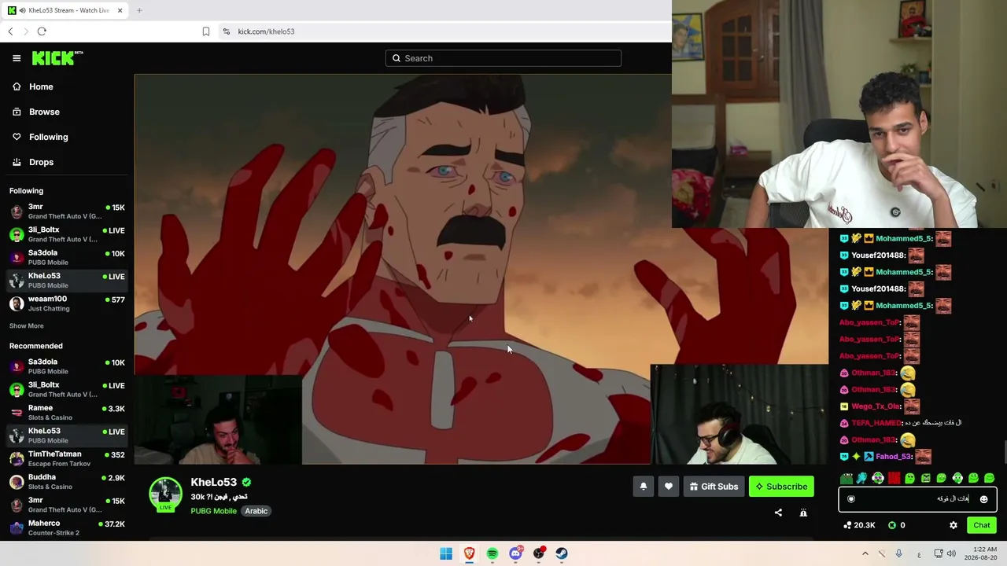This screenshot has height=566, width=1007.
Task: Open Brave browser on taskbar
Action: pyautogui.click(x=469, y=553)
